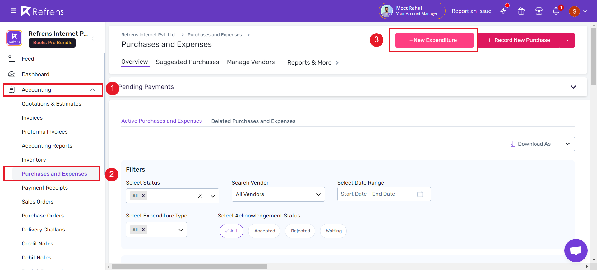This screenshot has height=270, width=597.
Task: Click the vertical page scrollbar
Action: coord(594,57)
